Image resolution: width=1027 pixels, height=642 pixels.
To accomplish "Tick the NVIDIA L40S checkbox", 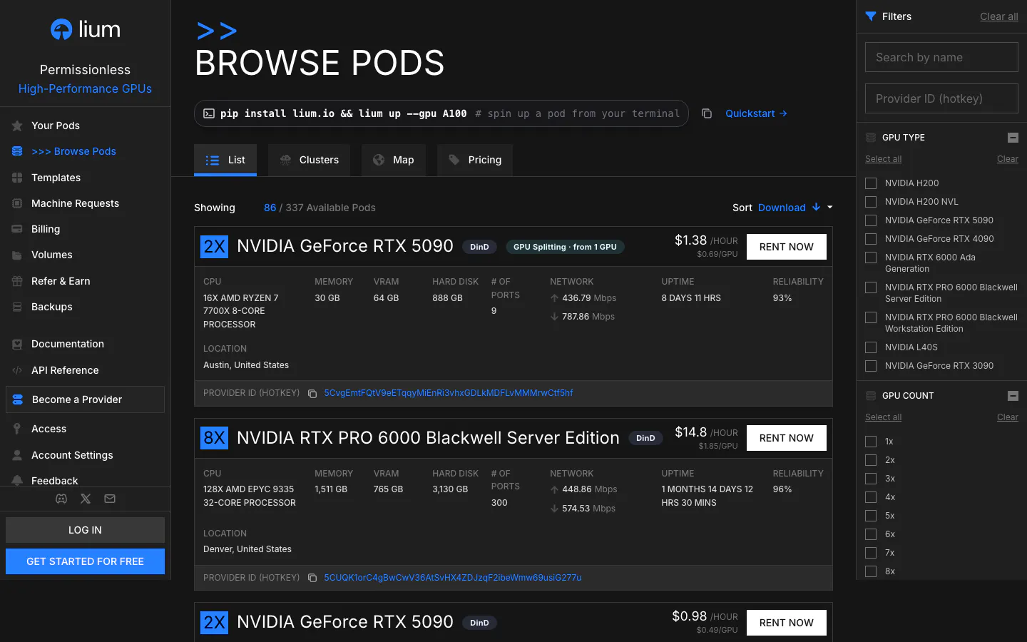I will point(871,347).
